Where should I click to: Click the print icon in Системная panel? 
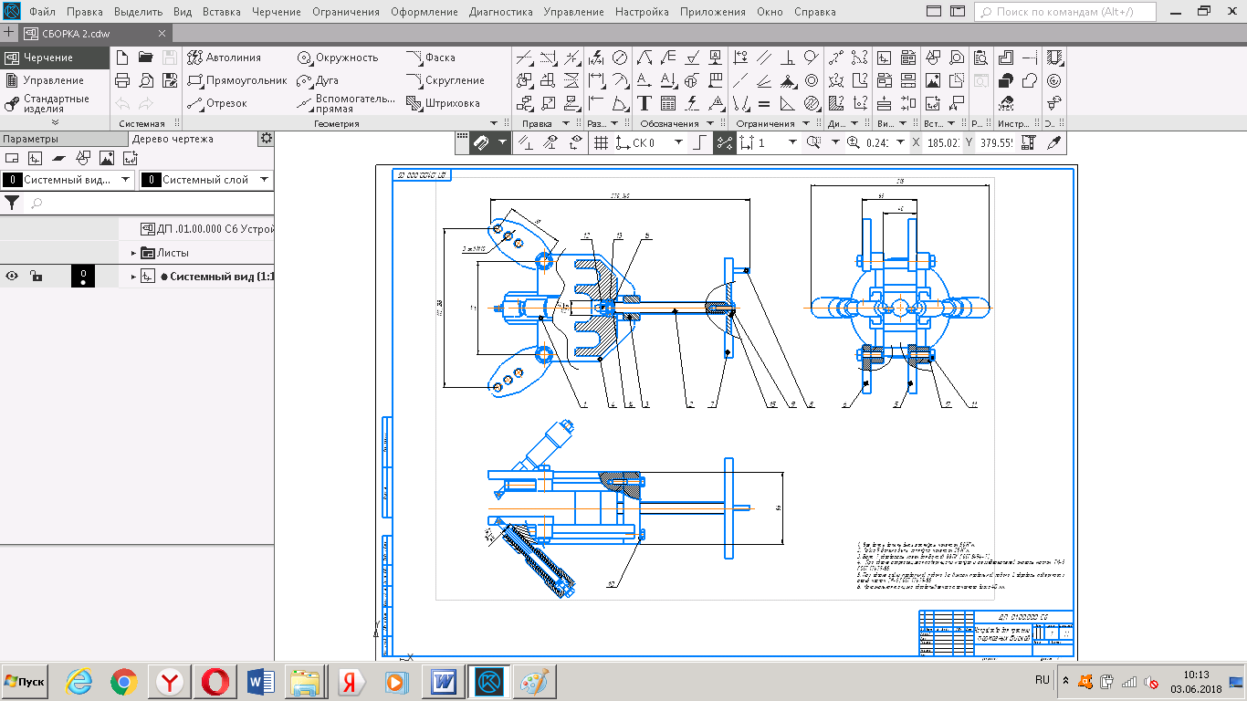[122, 80]
